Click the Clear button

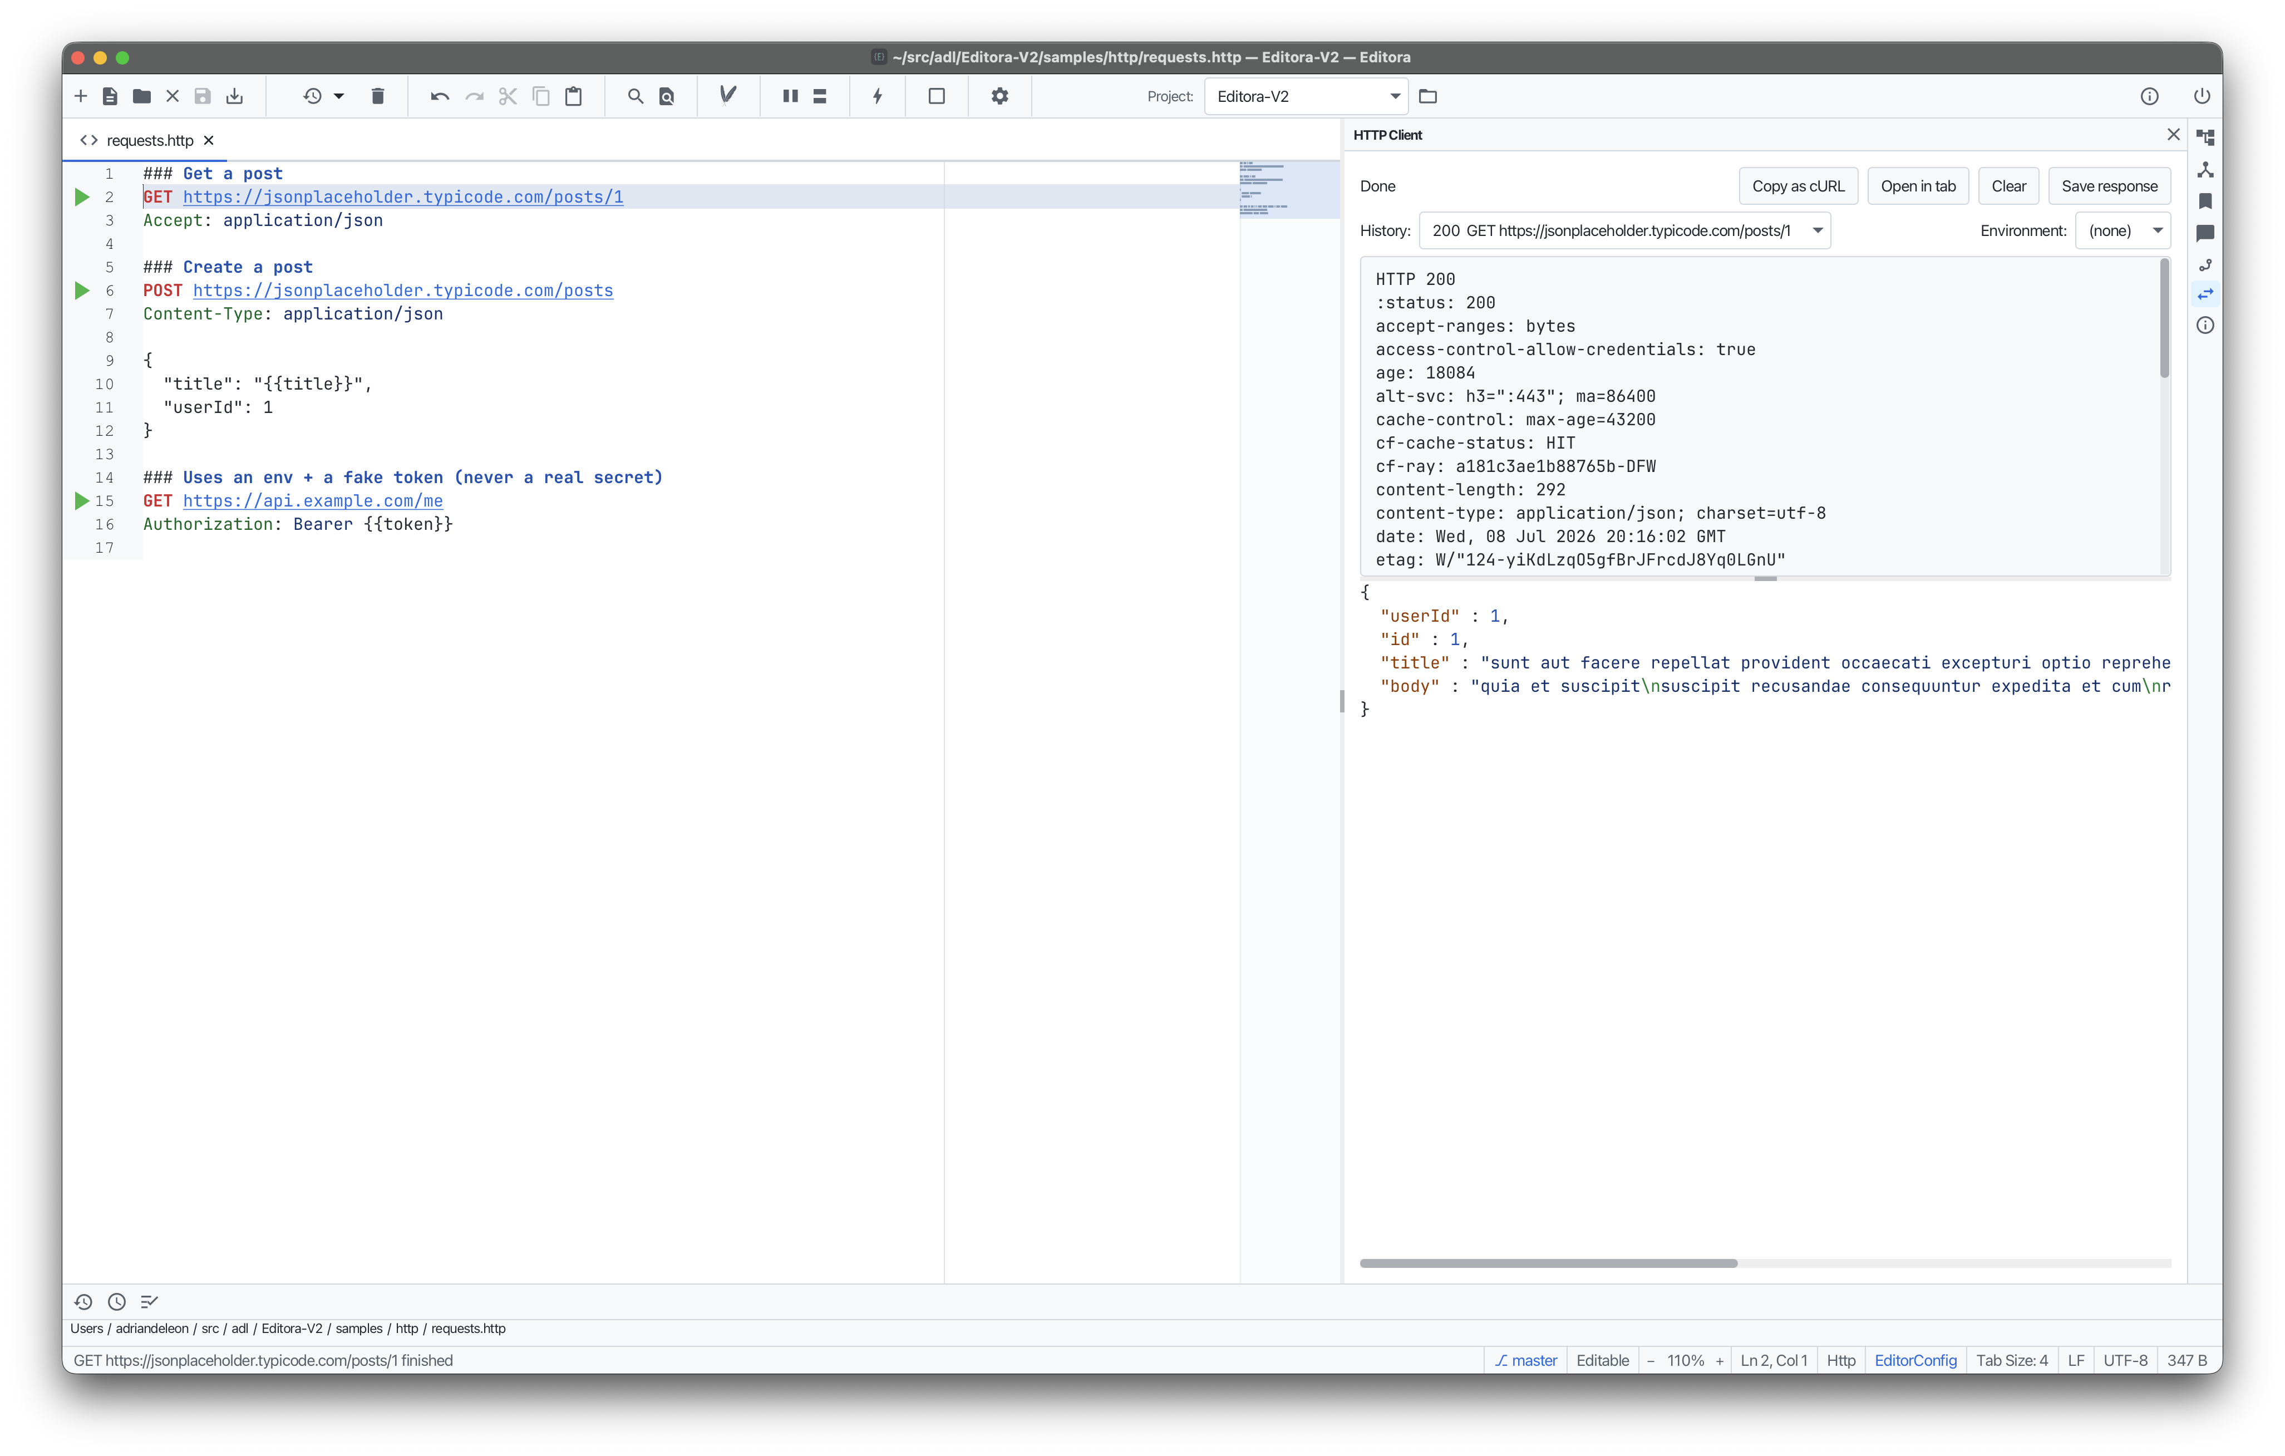[x=2008, y=186]
